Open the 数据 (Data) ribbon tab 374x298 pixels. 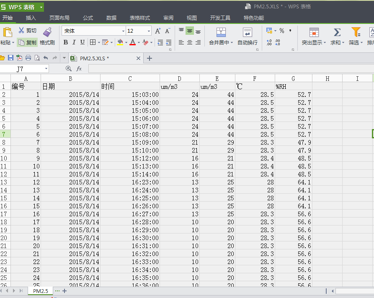[111, 18]
